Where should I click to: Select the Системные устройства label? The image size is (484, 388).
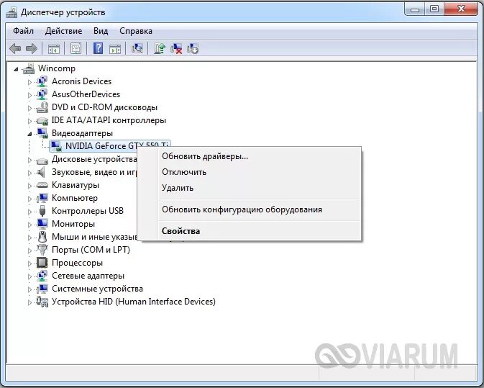point(97,289)
